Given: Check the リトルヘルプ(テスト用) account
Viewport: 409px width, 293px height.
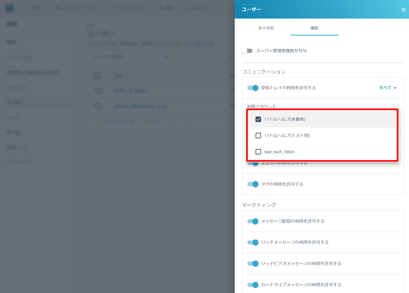Looking at the screenshot, I should [258, 135].
